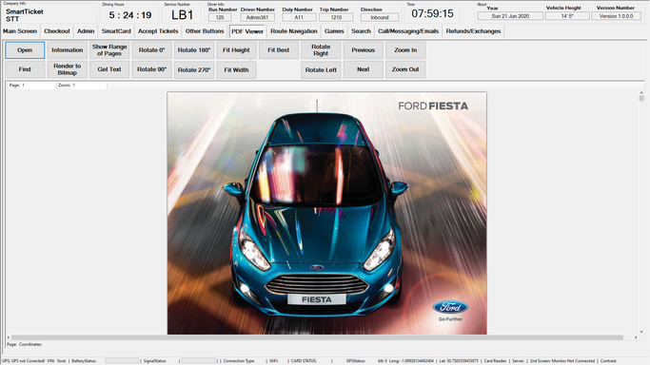This screenshot has height=365, width=650.
Task: Open Show Range of Pages
Action: point(109,50)
